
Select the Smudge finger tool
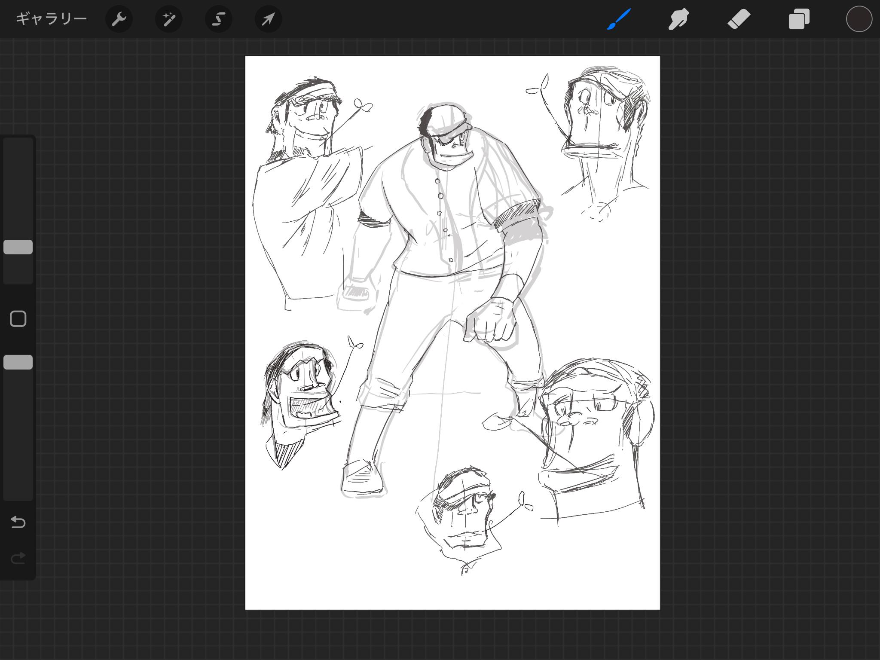(678, 19)
